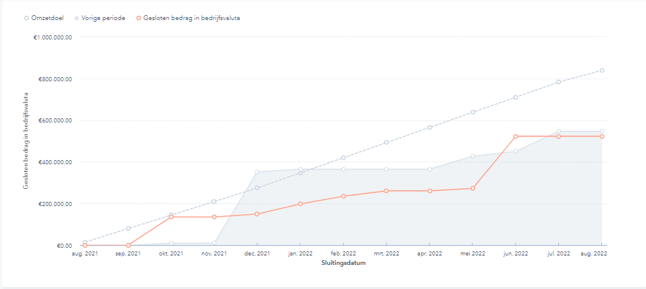646x289 pixels.
Task: Toggle the Vorige periode legend series
Action: pyautogui.click(x=100, y=18)
